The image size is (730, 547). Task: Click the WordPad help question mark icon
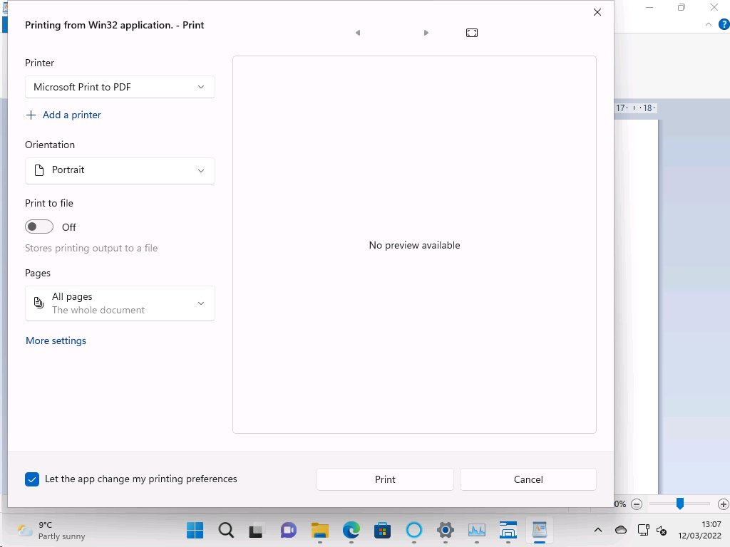click(x=724, y=24)
